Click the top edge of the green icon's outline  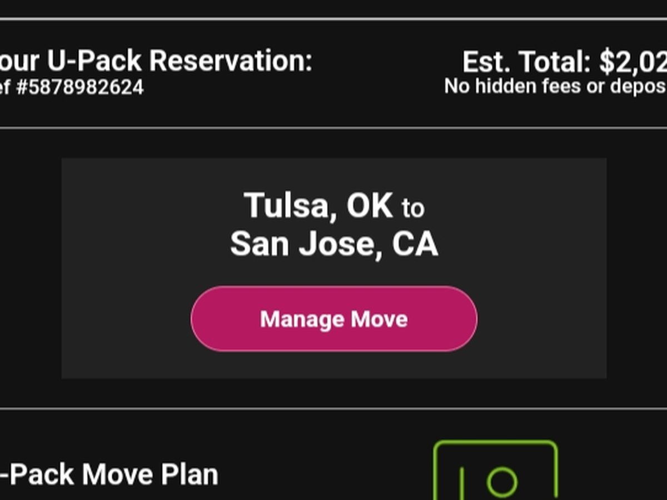click(495, 443)
